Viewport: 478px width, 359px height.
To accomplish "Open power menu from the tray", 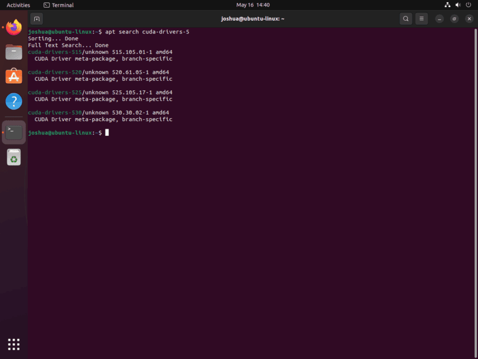I will coord(468,5).
